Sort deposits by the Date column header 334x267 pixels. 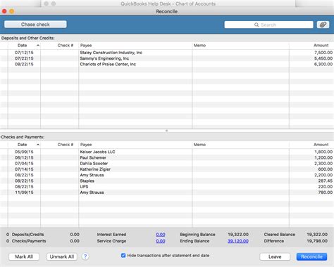pyautogui.click(x=24, y=46)
